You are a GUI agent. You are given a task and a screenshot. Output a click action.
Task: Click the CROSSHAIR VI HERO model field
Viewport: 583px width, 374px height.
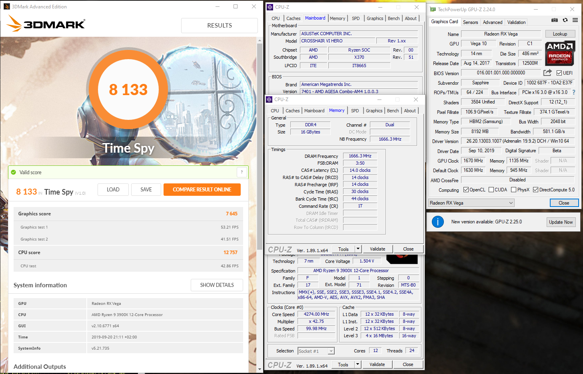338,41
